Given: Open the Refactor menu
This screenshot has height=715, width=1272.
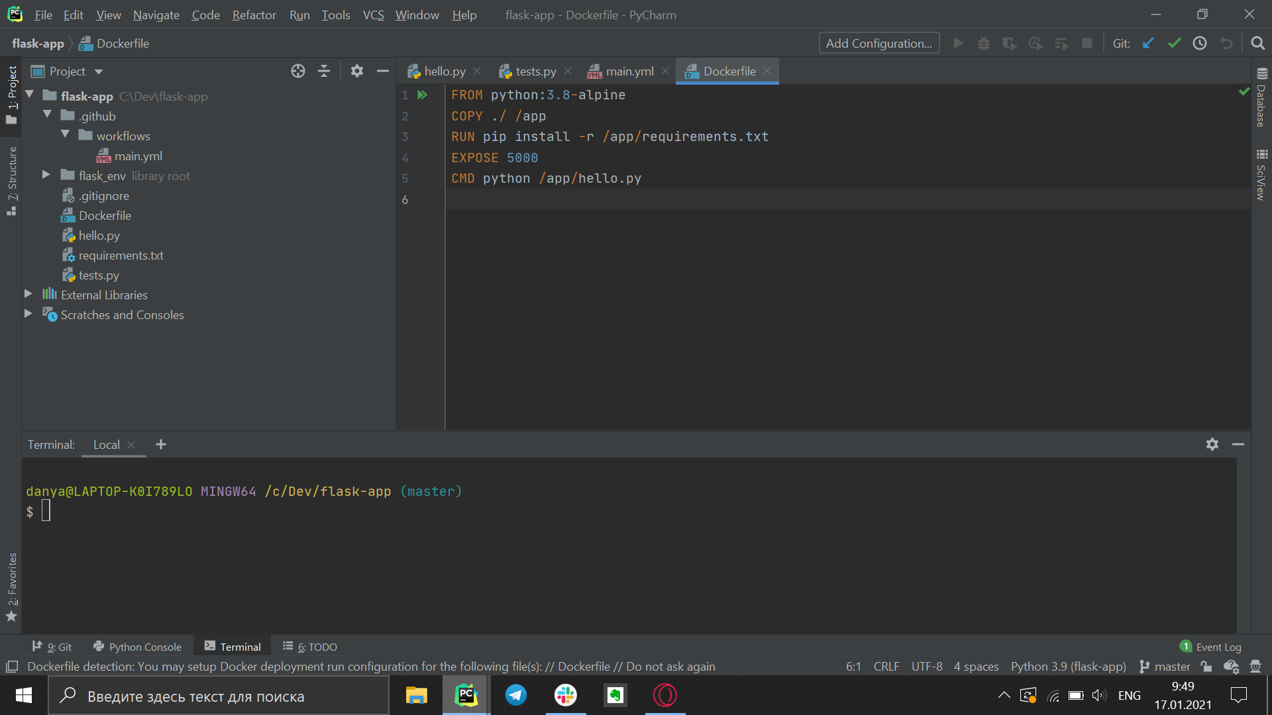Looking at the screenshot, I should click(254, 15).
